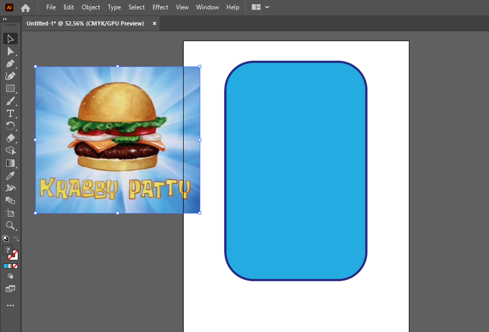The height and width of the screenshot is (332, 489).
Task: Expand the Arrange Documents dropdown arrow
Action: (267, 7)
